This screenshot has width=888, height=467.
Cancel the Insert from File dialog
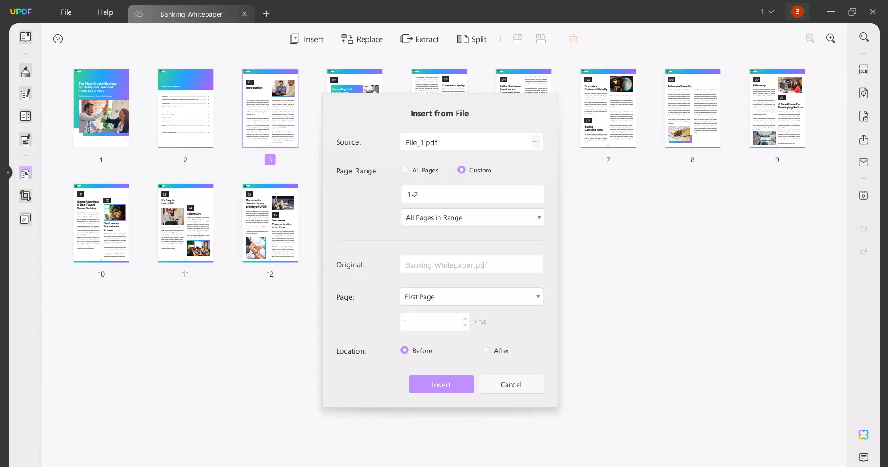pos(511,384)
